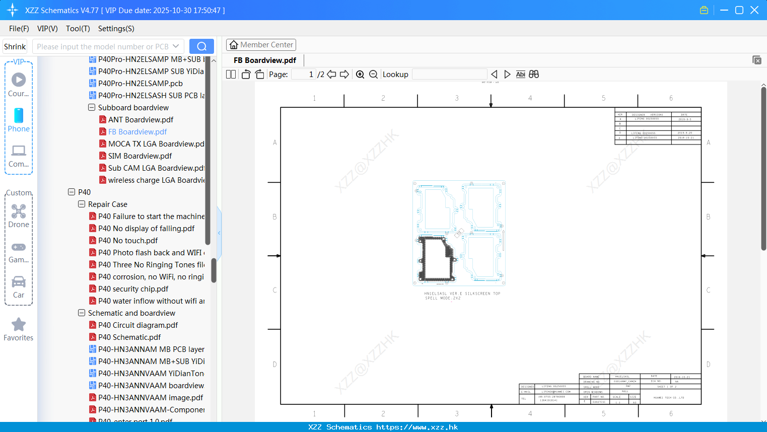This screenshot has height=432, width=767.
Task: Select the Phone category
Action: pyautogui.click(x=19, y=120)
